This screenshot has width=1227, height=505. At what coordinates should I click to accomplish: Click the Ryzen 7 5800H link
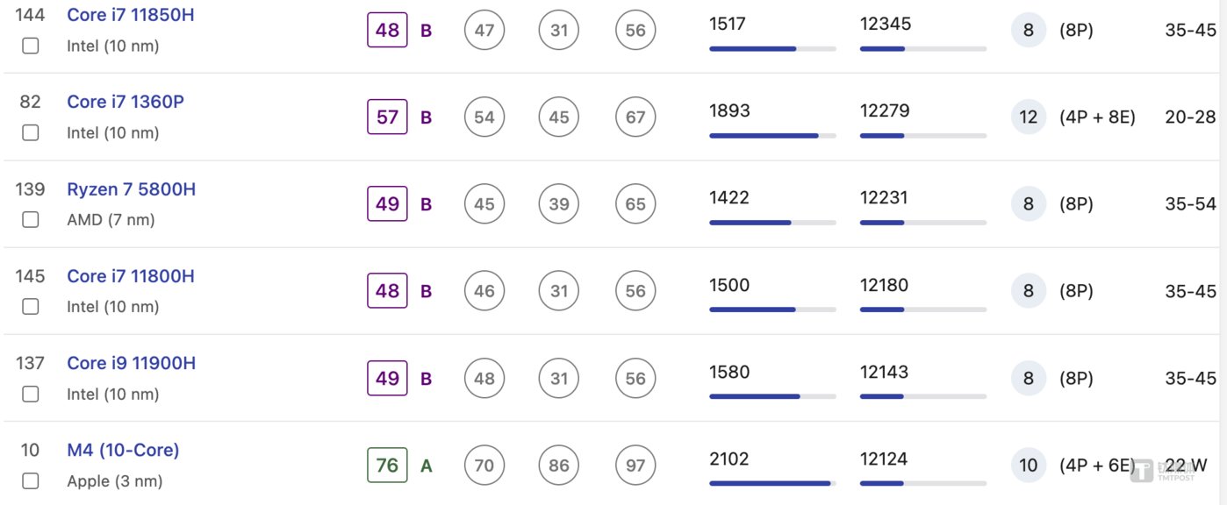pyautogui.click(x=131, y=189)
